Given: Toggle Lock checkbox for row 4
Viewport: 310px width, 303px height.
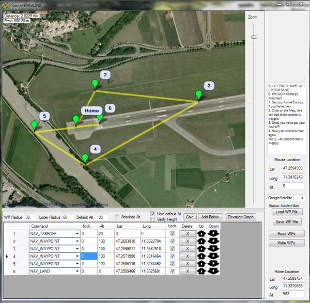Looking at the screenshot, I should click(x=173, y=256).
